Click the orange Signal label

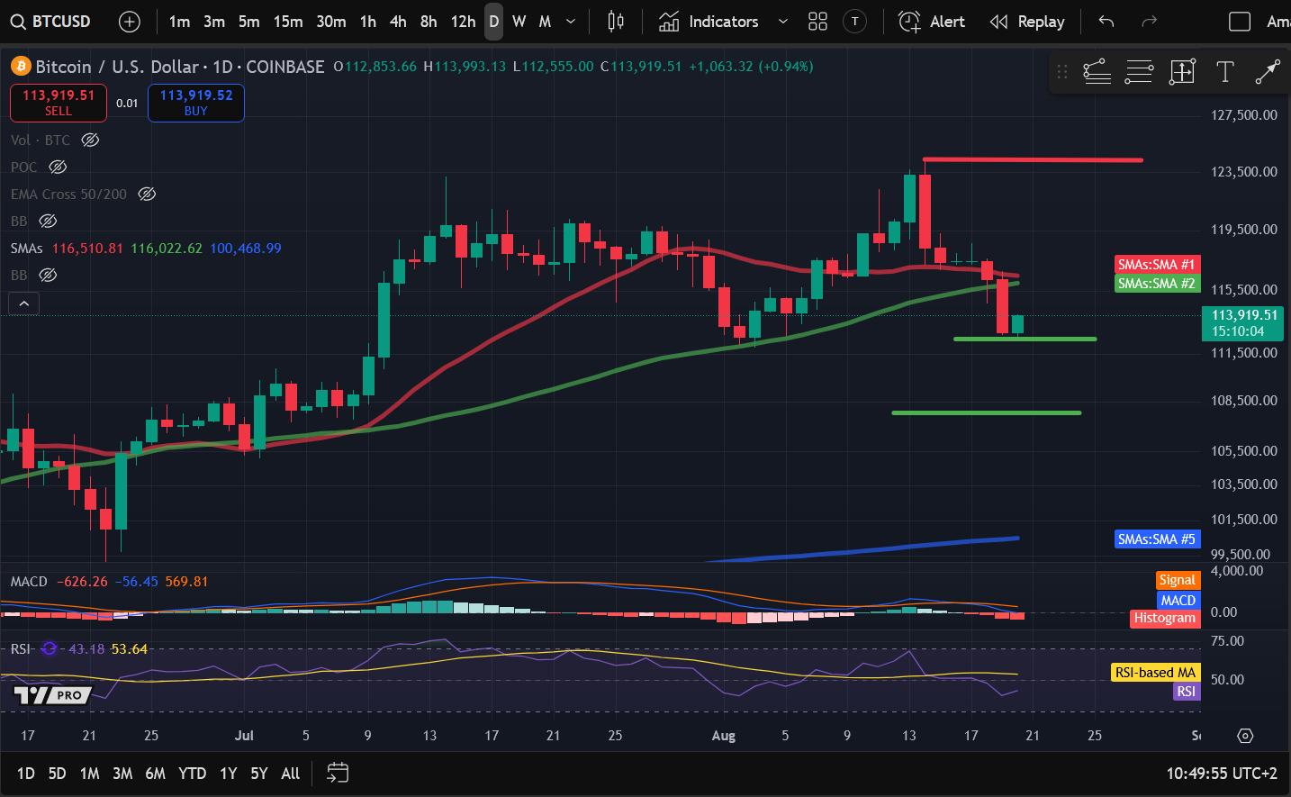[x=1178, y=581]
